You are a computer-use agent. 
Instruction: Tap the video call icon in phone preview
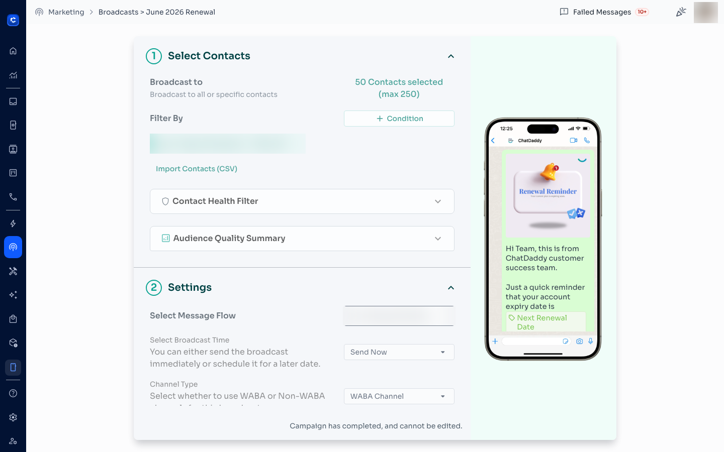coord(574,141)
